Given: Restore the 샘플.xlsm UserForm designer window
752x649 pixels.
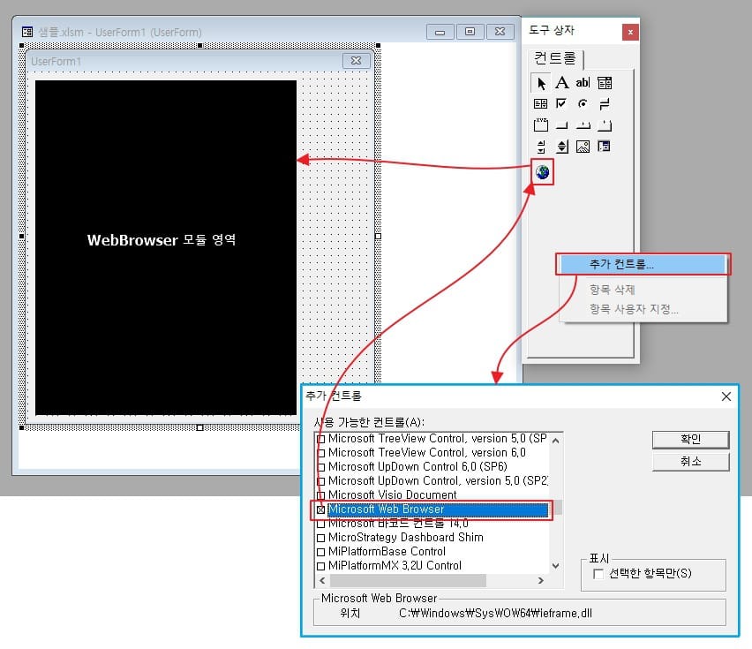Looking at the screenshot, I should coord(470,32).
